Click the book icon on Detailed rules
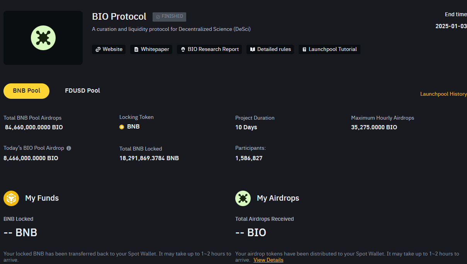Image resolution: width=467 pixels, height=264 pixels. click(x=253, y=49)
